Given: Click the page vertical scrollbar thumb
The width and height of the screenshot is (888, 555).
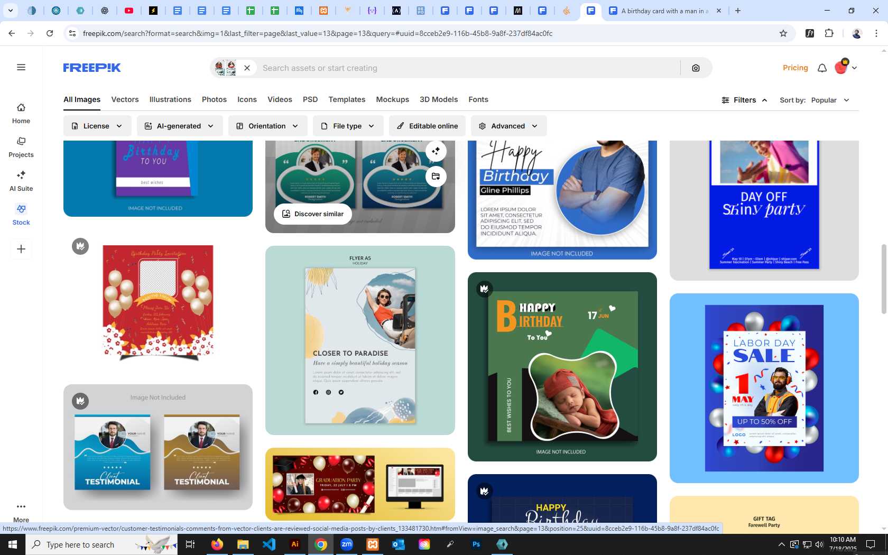Looking at the screenshot, I should point(884,279).
